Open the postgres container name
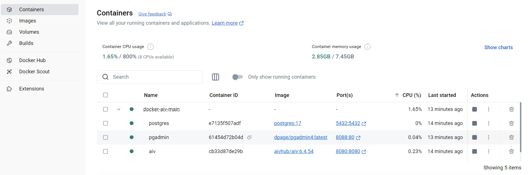 159,123
